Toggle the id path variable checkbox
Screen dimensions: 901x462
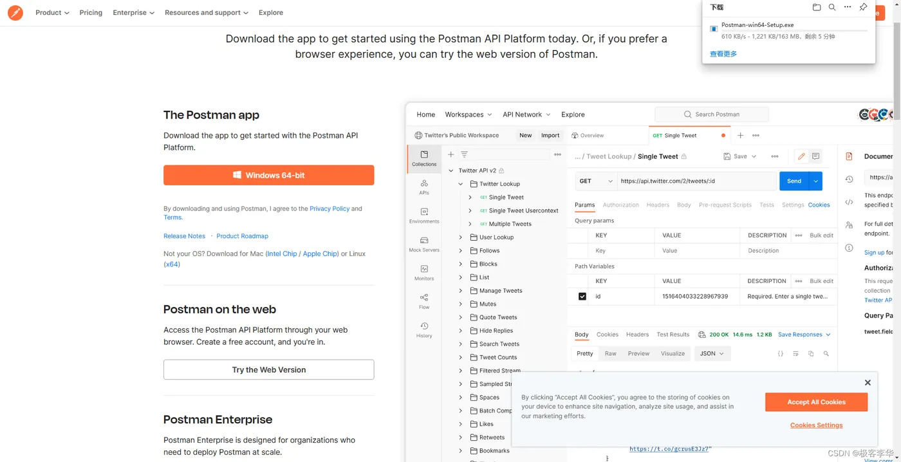(582, 297)
